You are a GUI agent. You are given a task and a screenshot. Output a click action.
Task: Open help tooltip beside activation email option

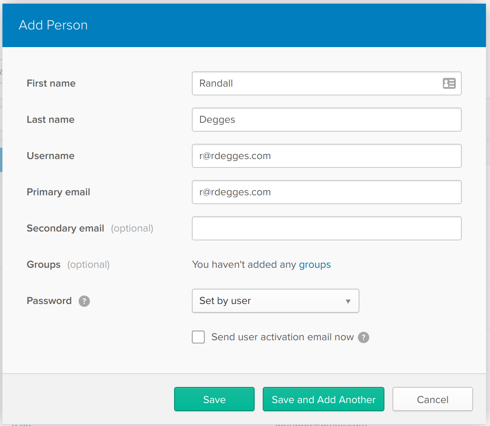tap(363, 337)
